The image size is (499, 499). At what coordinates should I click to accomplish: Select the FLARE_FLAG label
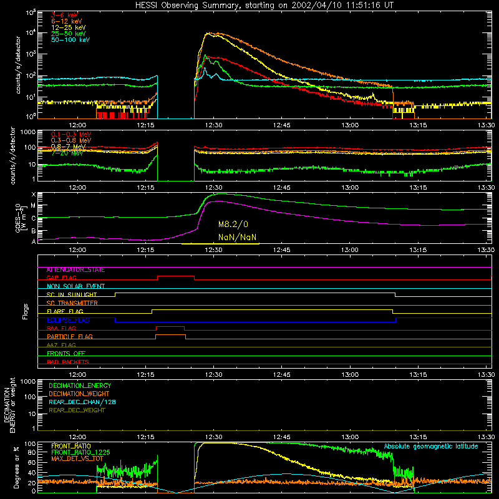point(65,311)
